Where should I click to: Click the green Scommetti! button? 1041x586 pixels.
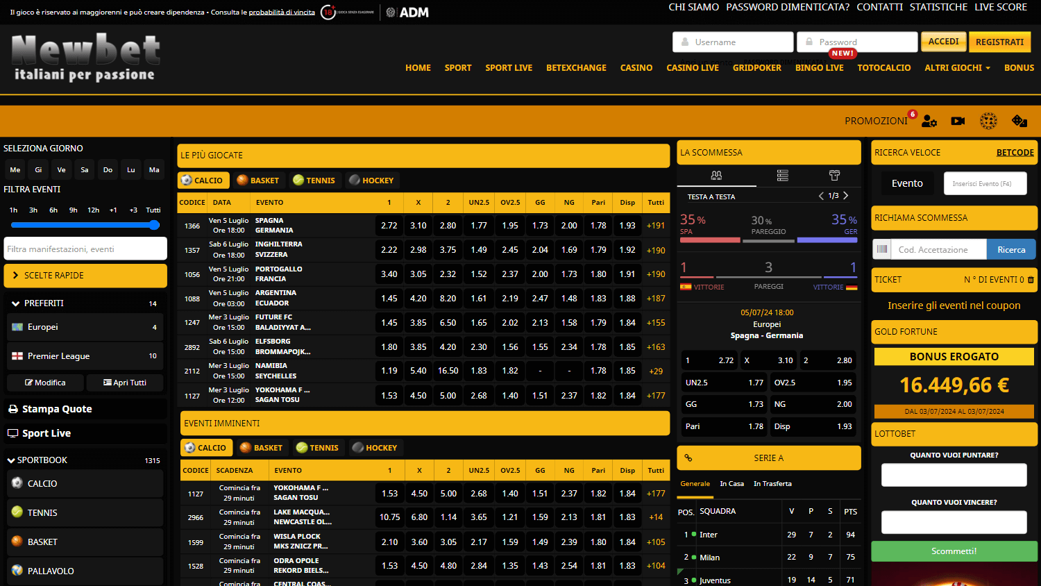954,551
